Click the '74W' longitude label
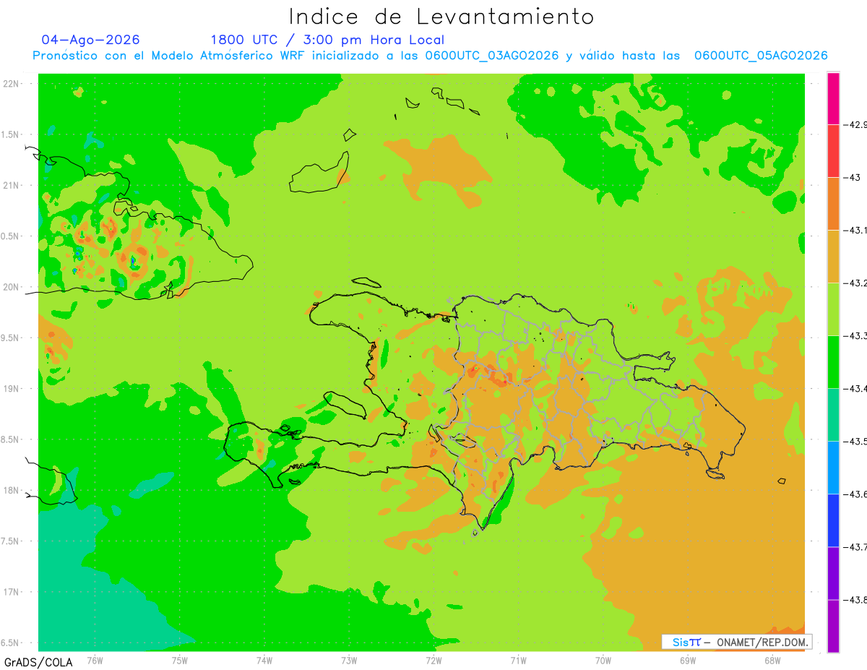The height and width of the screenshot is (670, 867). (x=264, y=660)
